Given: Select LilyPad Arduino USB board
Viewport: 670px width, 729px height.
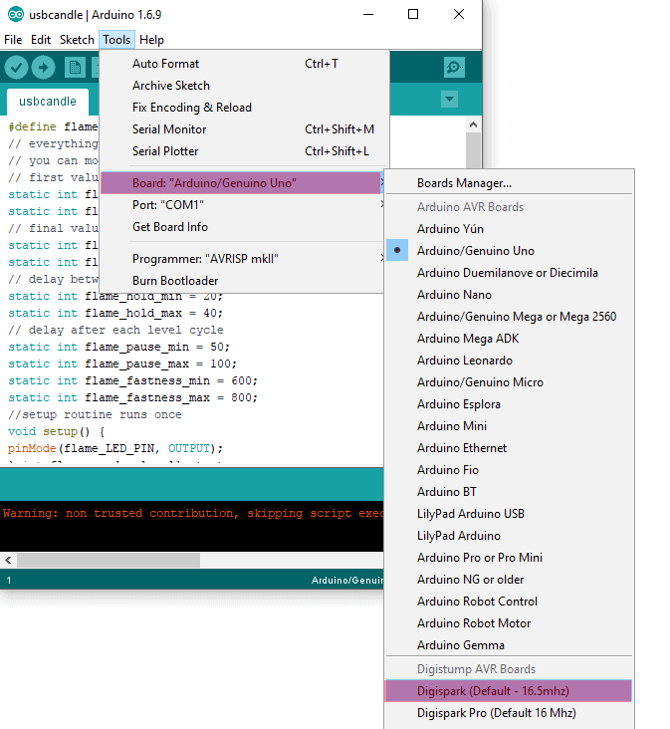Looking at the screenshot, I should tap(510, 513).
